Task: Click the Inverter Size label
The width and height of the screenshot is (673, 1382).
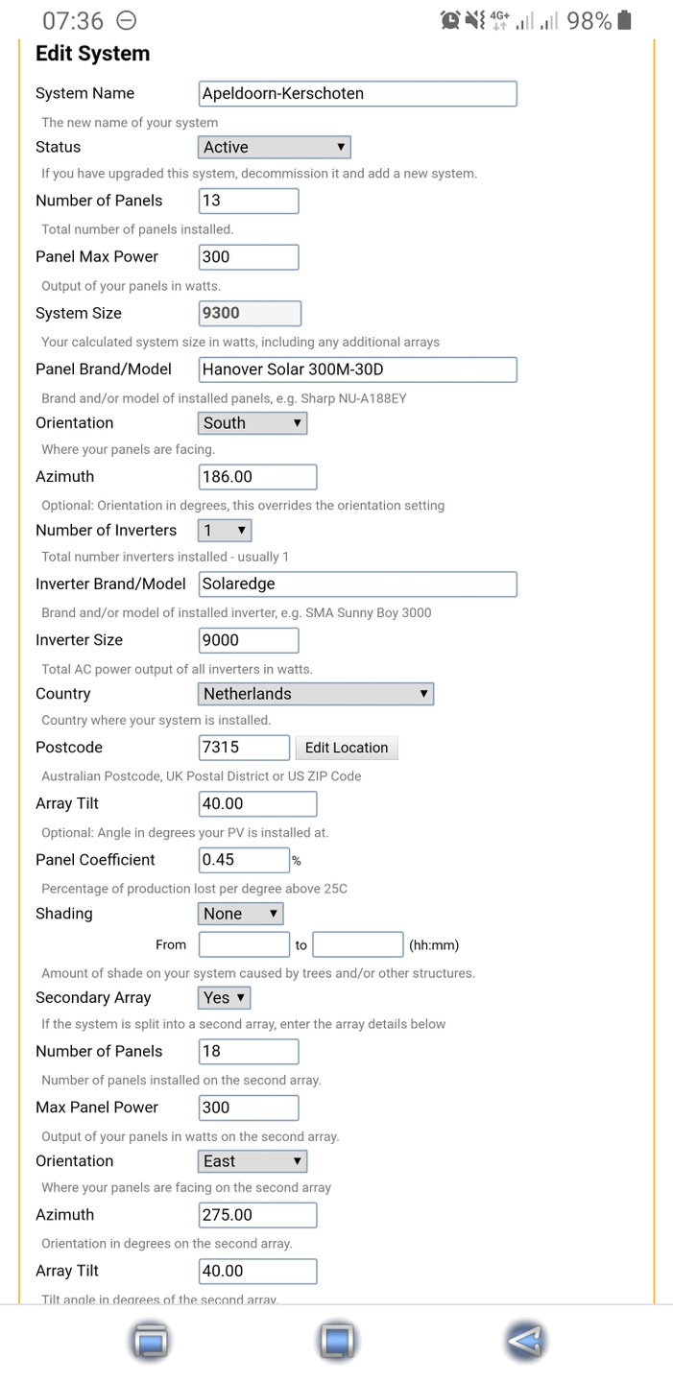Action: coord(79,640)
